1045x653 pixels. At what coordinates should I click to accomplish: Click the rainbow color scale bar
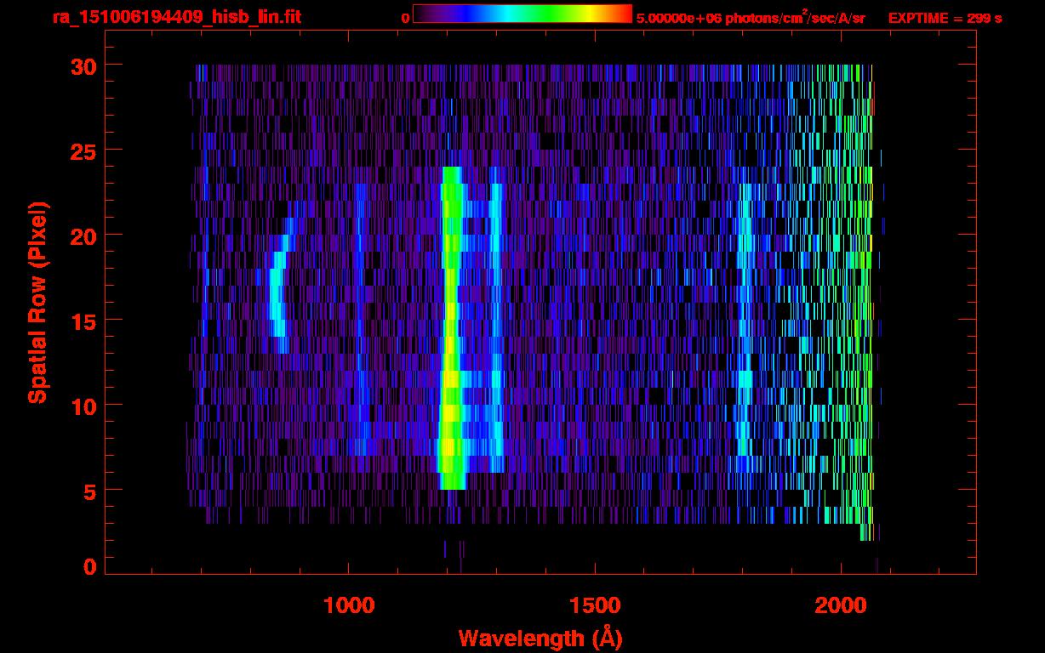522,14
